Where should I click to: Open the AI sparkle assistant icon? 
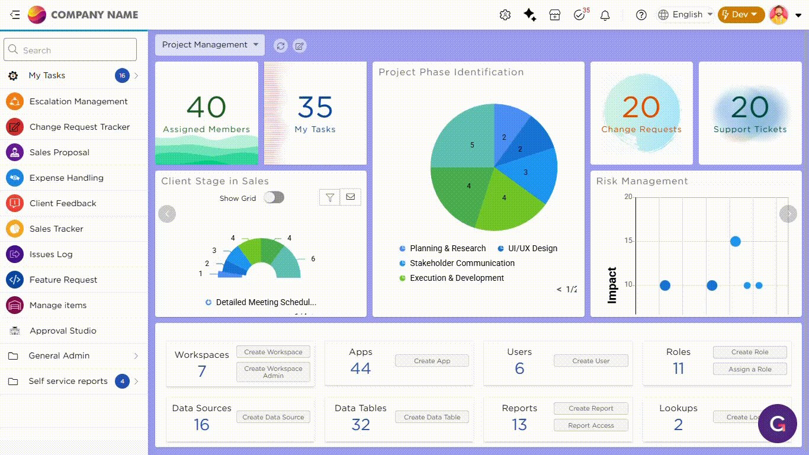point(530,15)
